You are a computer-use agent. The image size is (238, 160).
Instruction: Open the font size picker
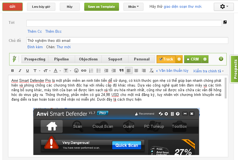click(x=47, y=71)
